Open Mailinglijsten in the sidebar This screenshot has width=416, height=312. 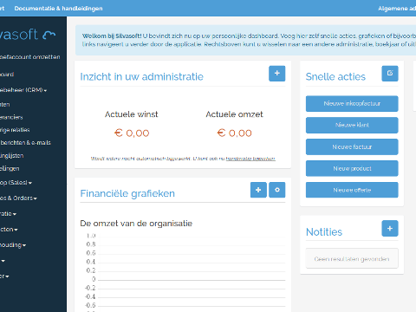12,156
